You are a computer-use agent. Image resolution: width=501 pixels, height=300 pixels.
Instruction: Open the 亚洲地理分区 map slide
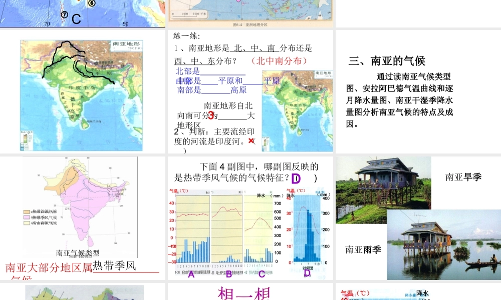click(250, 13)
